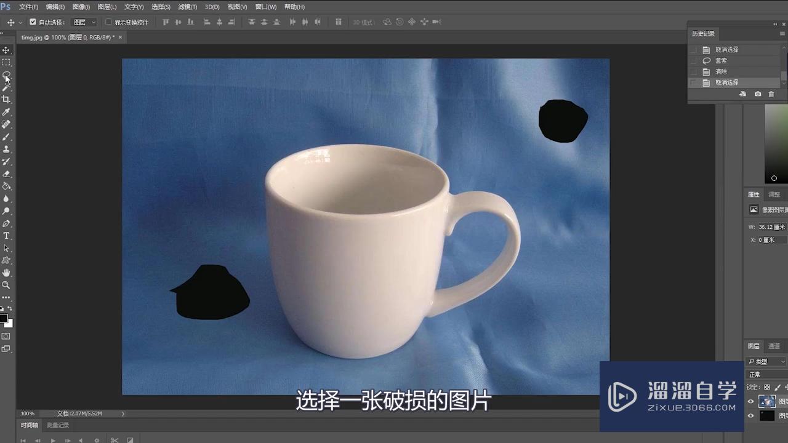Open the 选择(S) menu
The height and width of the screenshot is (443, 788).
161,7
